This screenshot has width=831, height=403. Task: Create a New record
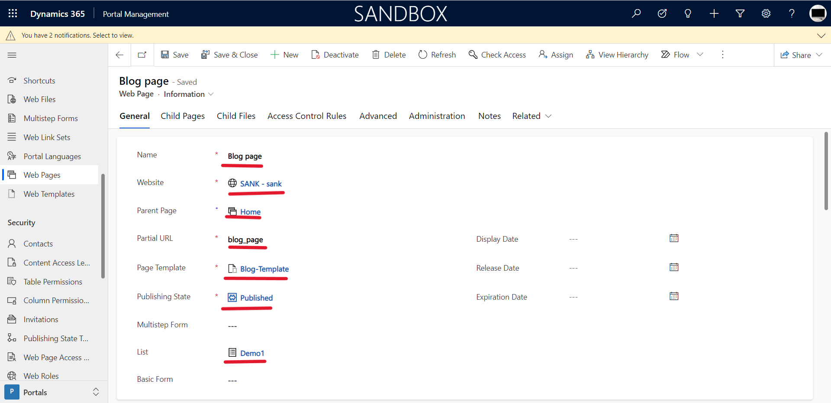click(284, 55)
